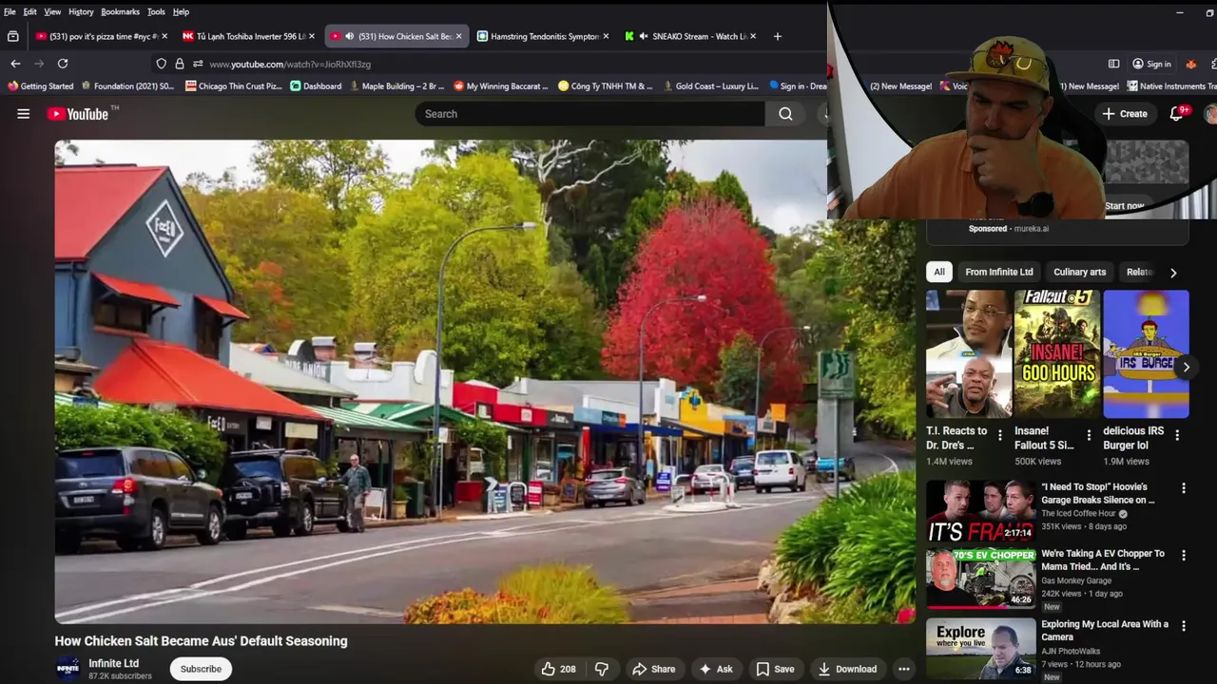Show more filter chips with right arrow
Image resolution: width=1217 pixels, height=684 pixels.
click(x=1173, y=273)
